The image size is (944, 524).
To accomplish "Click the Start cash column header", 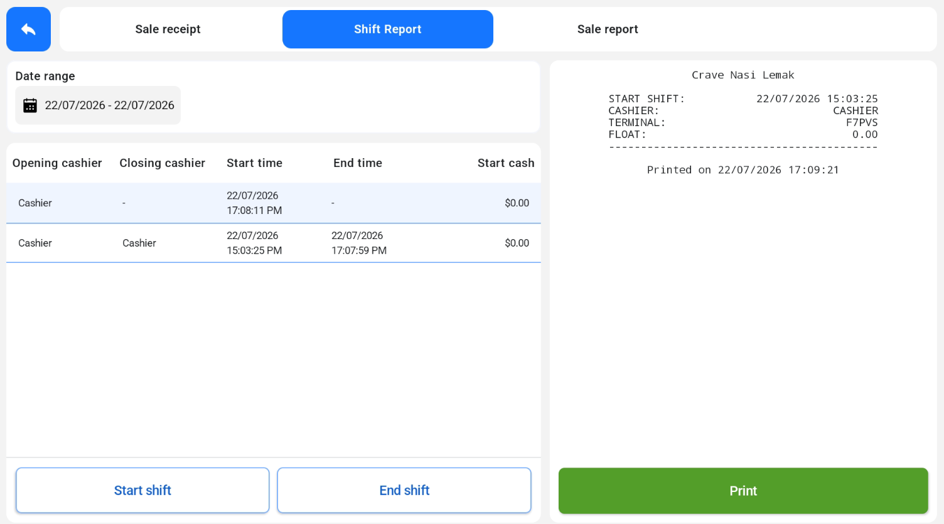I will [506, 163].
